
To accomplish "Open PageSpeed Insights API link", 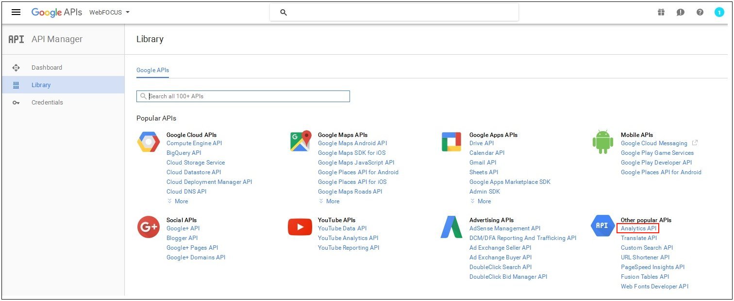I will [x=652, y=267].
